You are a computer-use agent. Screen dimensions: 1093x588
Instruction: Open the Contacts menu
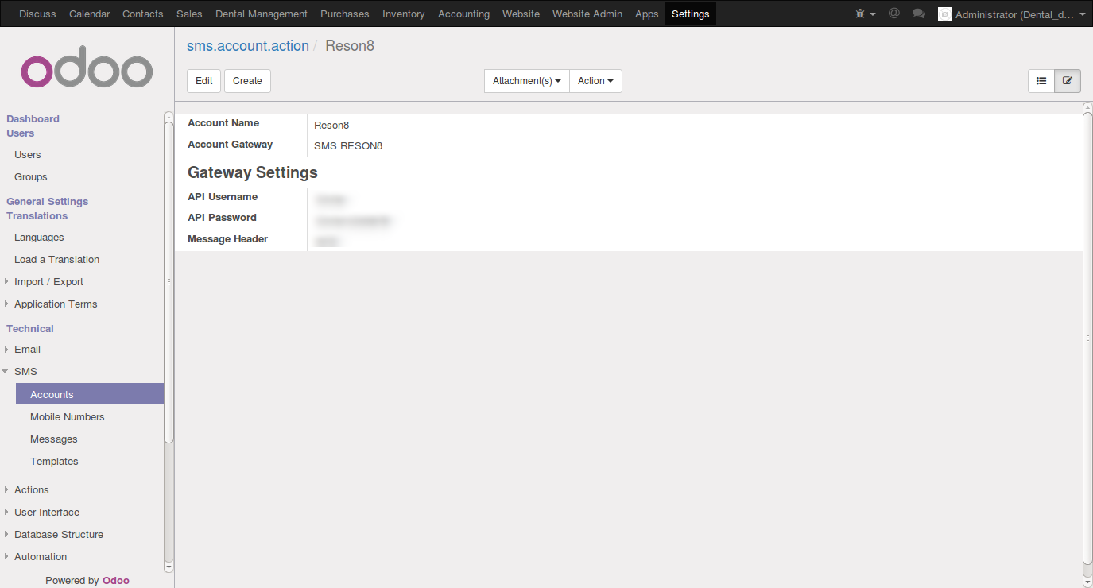[x=143, y=14]
